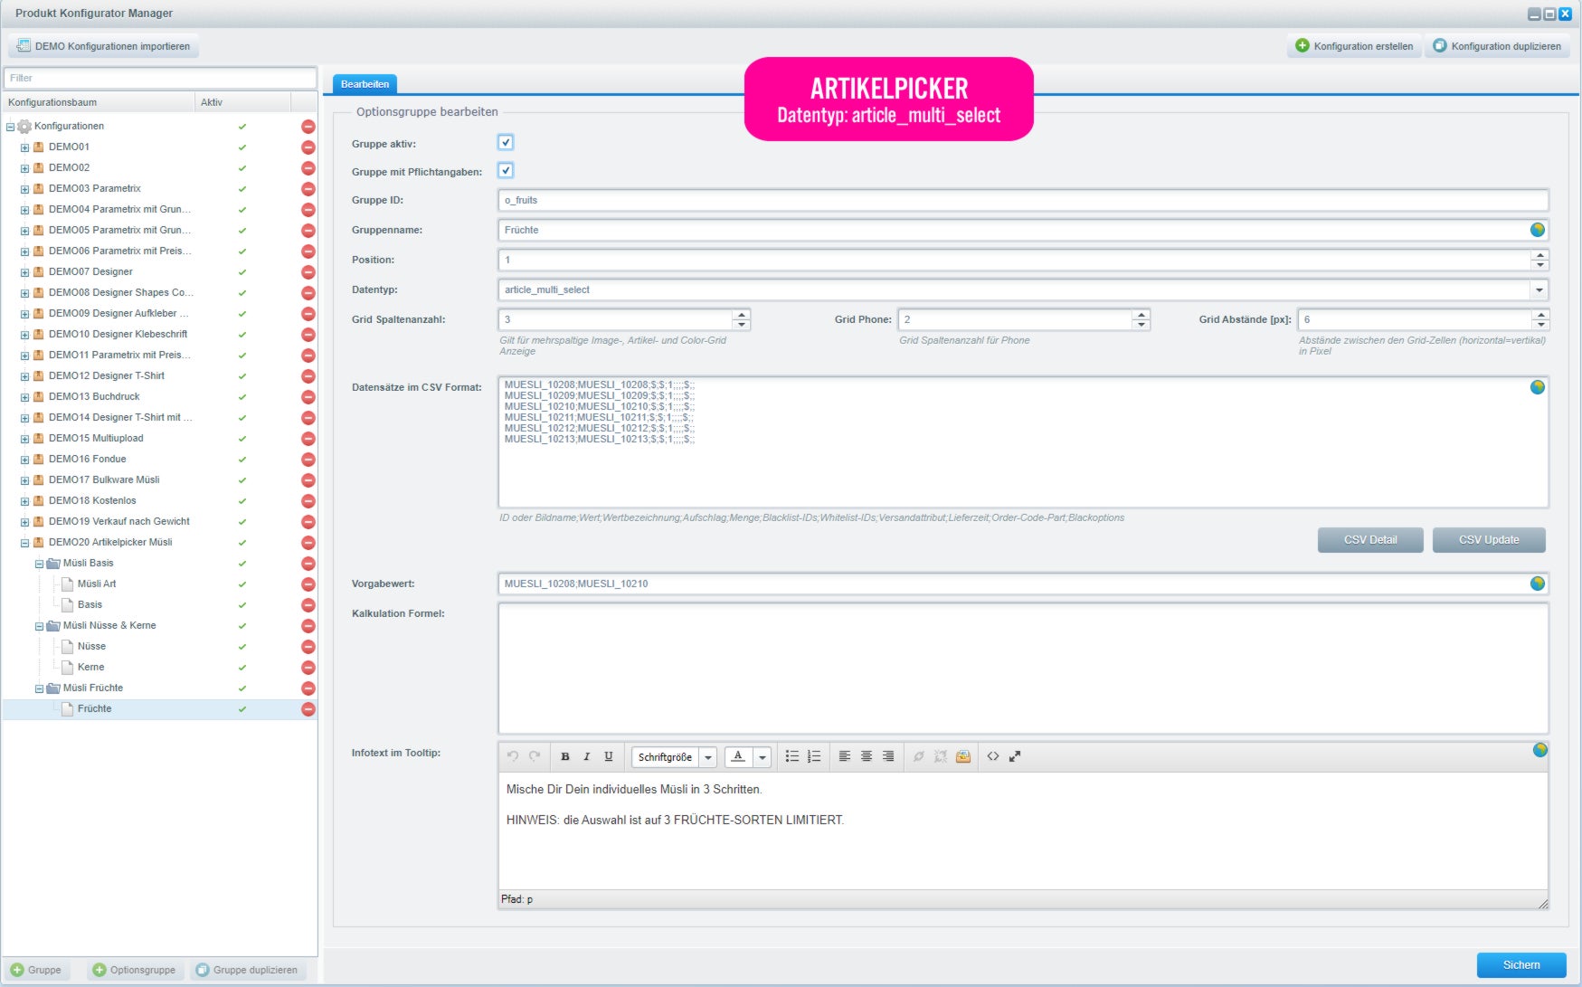The height and width of the screenshot is (987, 1582).
Task: Open translation globe for Gruppenname
Action: click(x=1537, y=230)
